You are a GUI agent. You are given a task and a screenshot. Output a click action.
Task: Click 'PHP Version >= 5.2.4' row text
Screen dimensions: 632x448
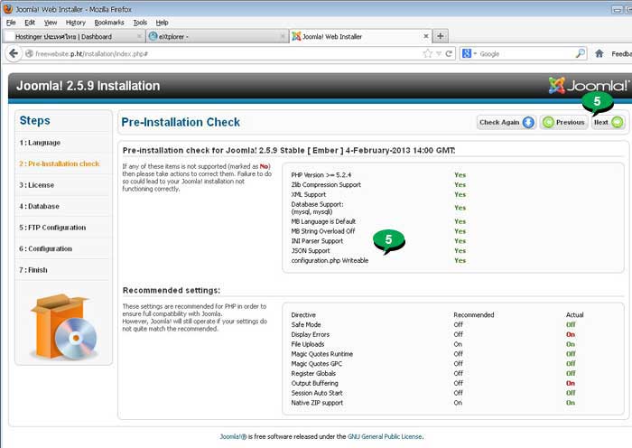pyautogui.click(x=321, y=175)
